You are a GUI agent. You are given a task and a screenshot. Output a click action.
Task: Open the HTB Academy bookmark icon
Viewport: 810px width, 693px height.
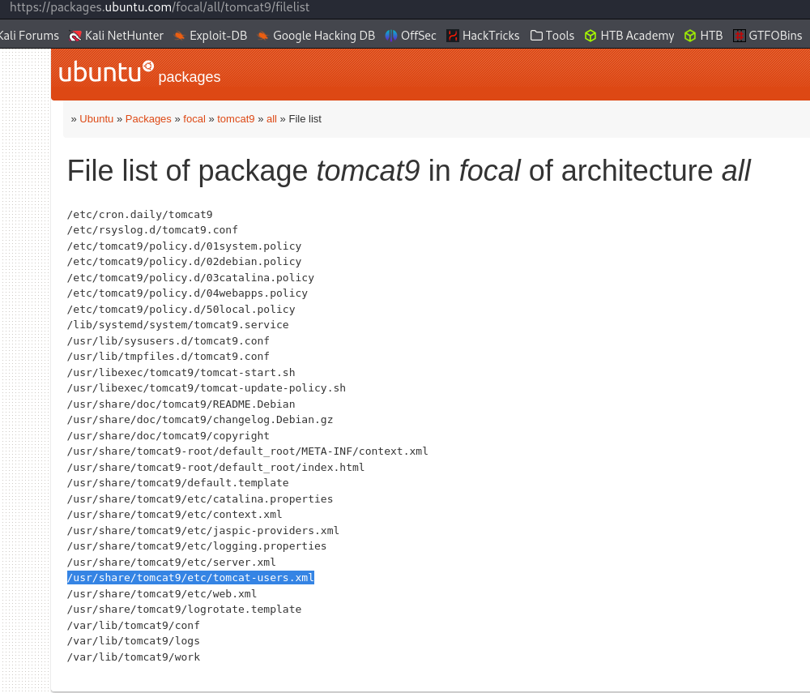coord(590,36)
